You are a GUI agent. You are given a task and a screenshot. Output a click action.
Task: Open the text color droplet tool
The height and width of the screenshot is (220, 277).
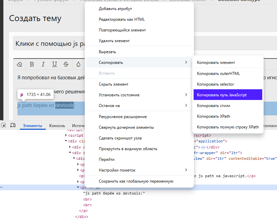78,64
